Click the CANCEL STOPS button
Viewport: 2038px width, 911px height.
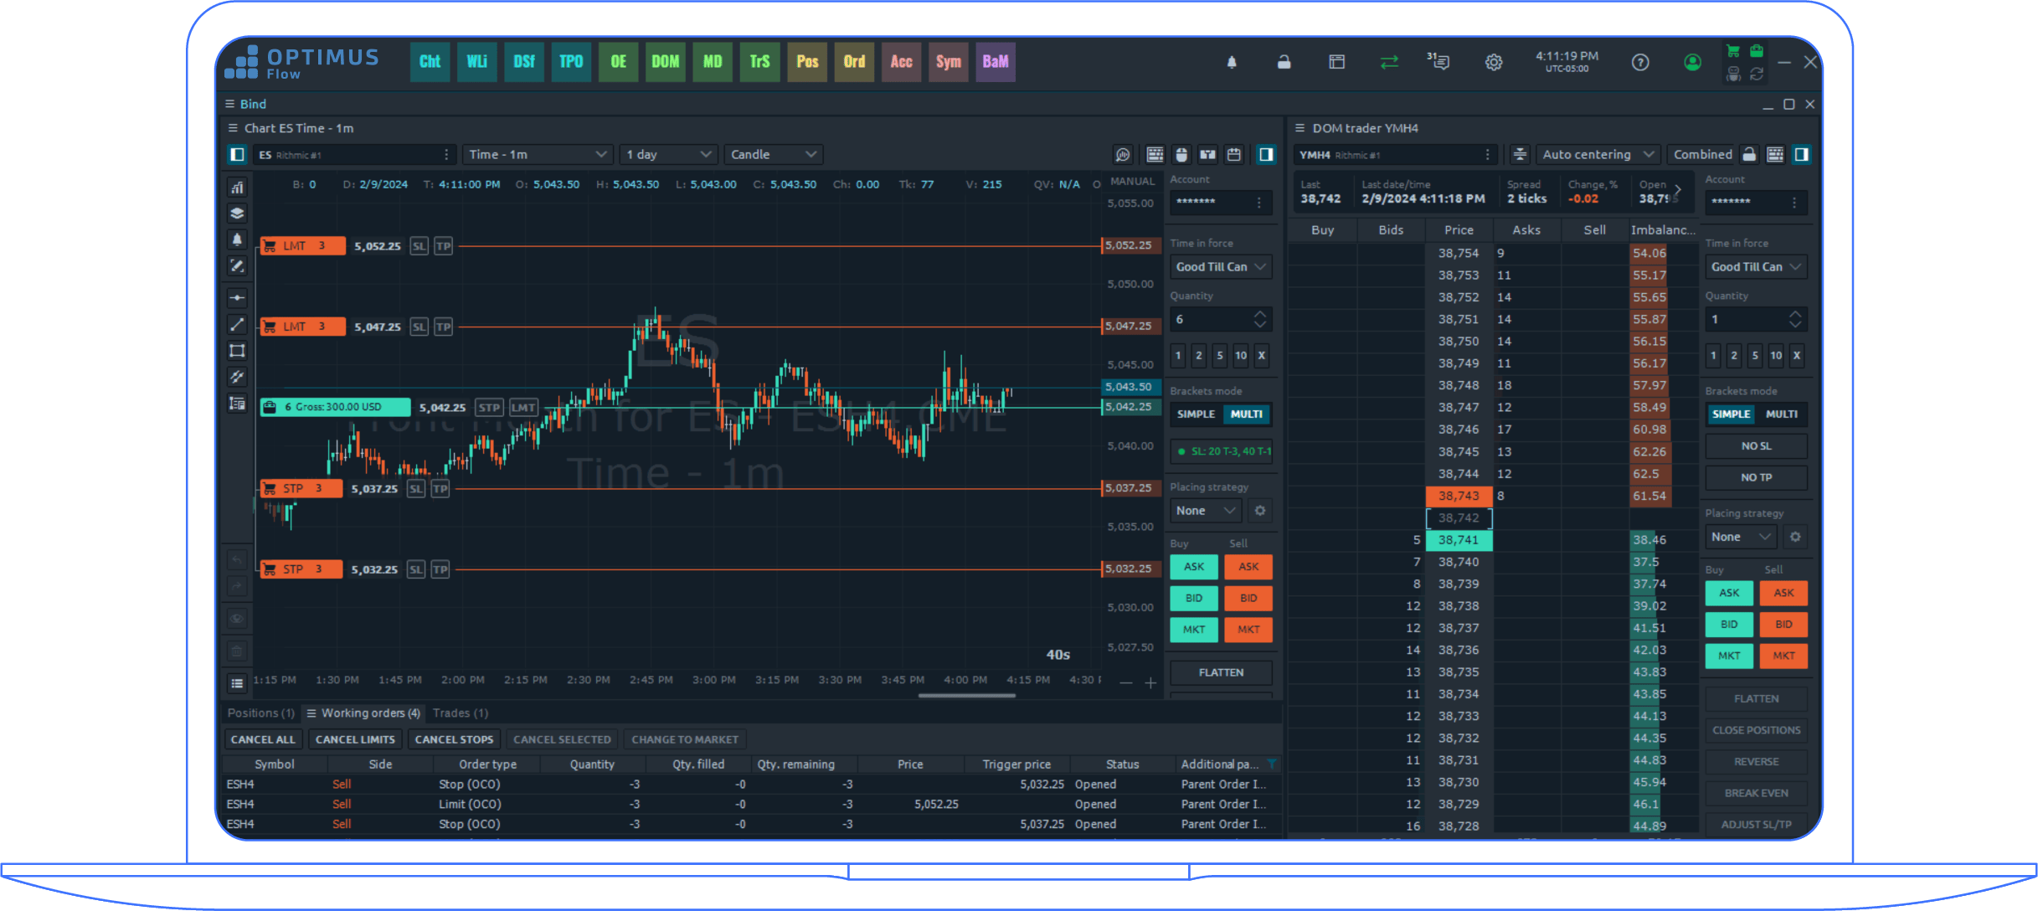click(454, 739)
